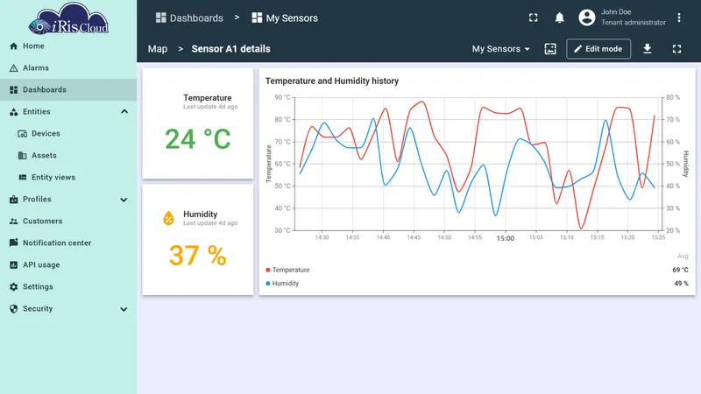Click the Security shield icon
The image size is (701, 394).
tap(13, 309)
